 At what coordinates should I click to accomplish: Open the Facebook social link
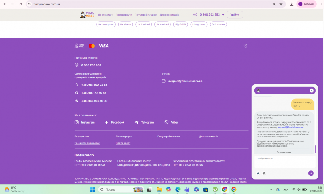coord(115,122)
